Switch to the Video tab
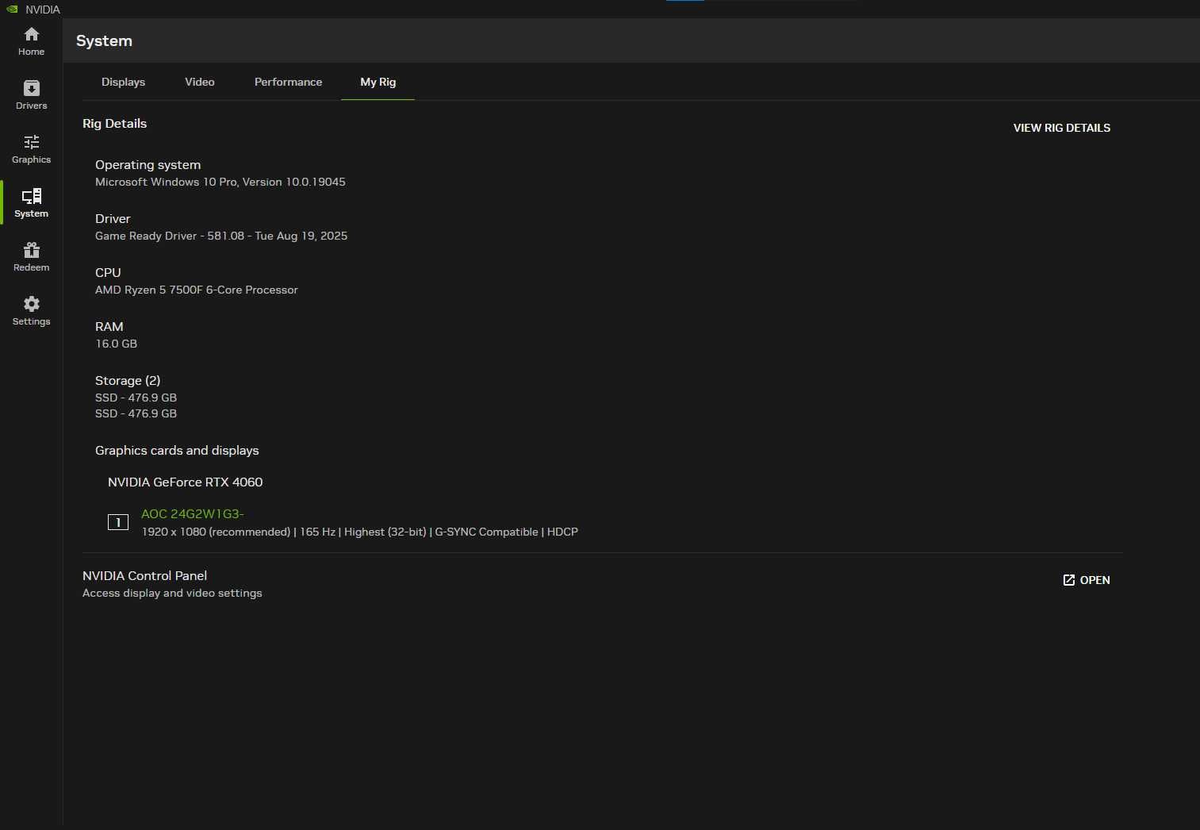1200x830 pixels. pos(200,82)
